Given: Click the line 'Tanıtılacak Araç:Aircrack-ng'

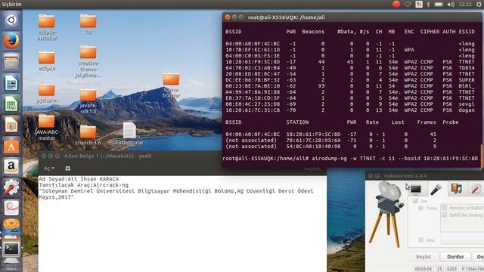Looking at the screenshot, I should coord(83,185).
